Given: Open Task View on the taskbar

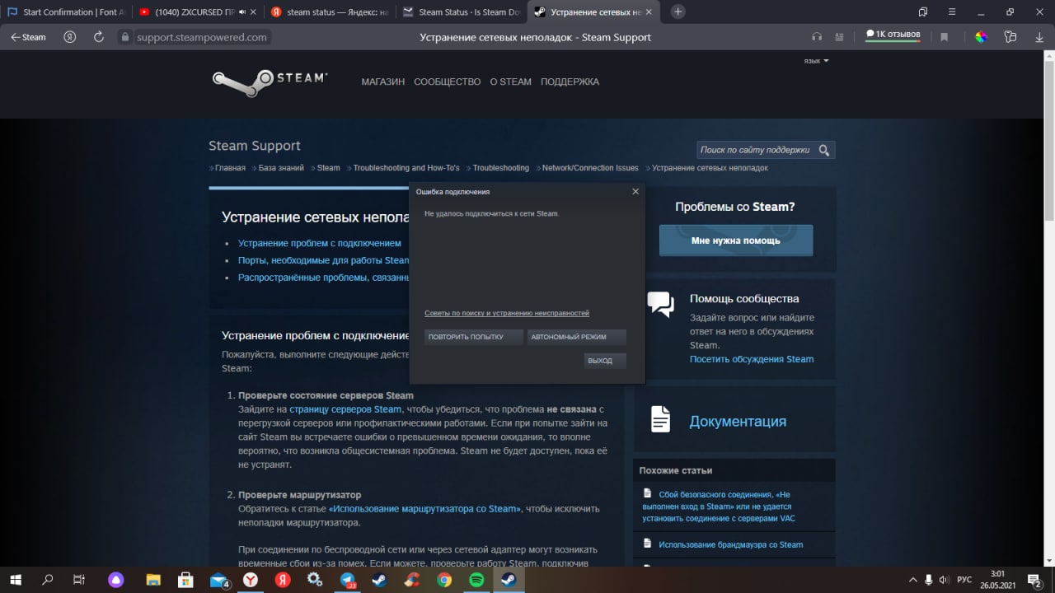Looking at the screenshot, I should coord(79,580).
